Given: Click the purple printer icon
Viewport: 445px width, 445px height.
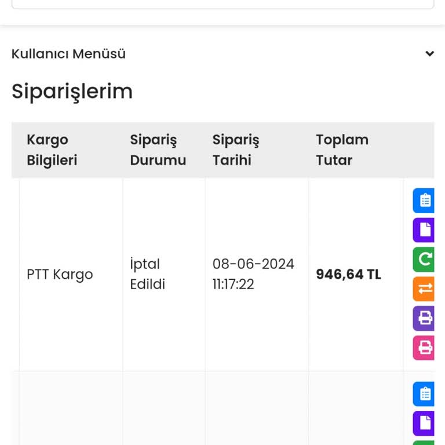Looking at the screenshot, I should point(424,318).
